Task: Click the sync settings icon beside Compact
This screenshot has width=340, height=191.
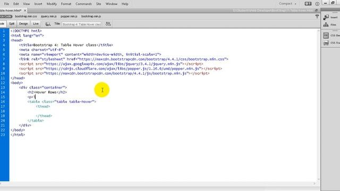Action: pyautogui.click(x=308, y=4)
